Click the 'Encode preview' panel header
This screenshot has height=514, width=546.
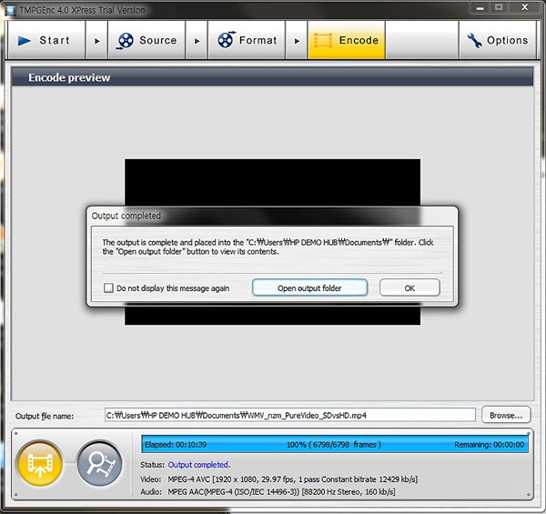(x=272, y=77)
